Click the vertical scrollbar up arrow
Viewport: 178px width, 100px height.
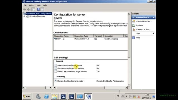click(x=129, y=14)
